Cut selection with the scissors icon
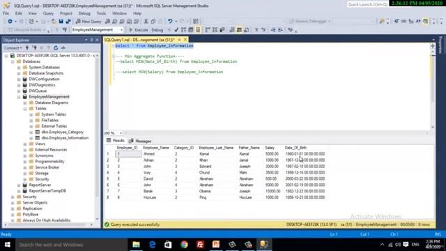446x251 pixels. point(146,22)
